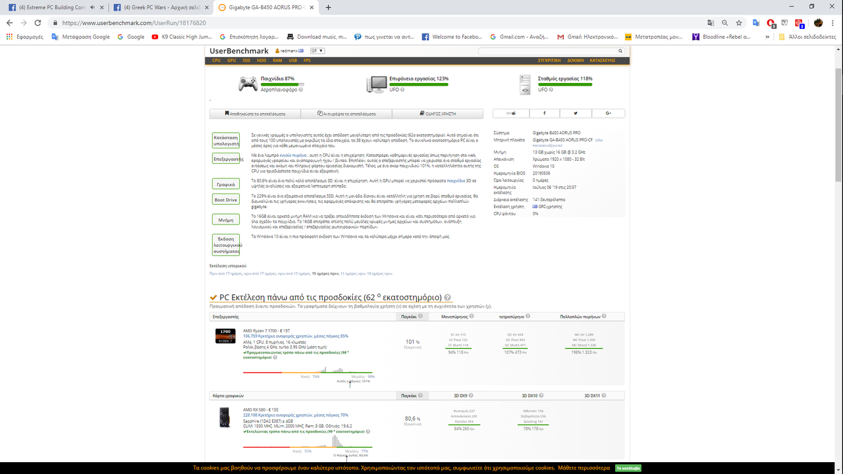
Task: Accept cookies with the Το κατάλαβα button
Action: 628,468
